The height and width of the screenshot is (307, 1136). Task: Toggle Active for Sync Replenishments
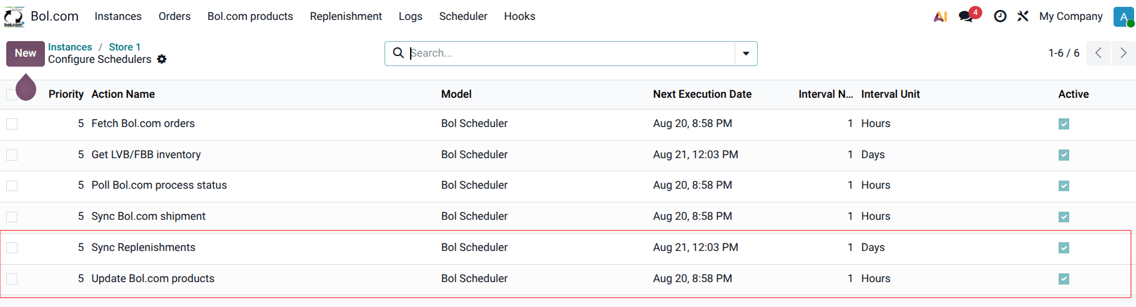click(x=1064, y=248)
